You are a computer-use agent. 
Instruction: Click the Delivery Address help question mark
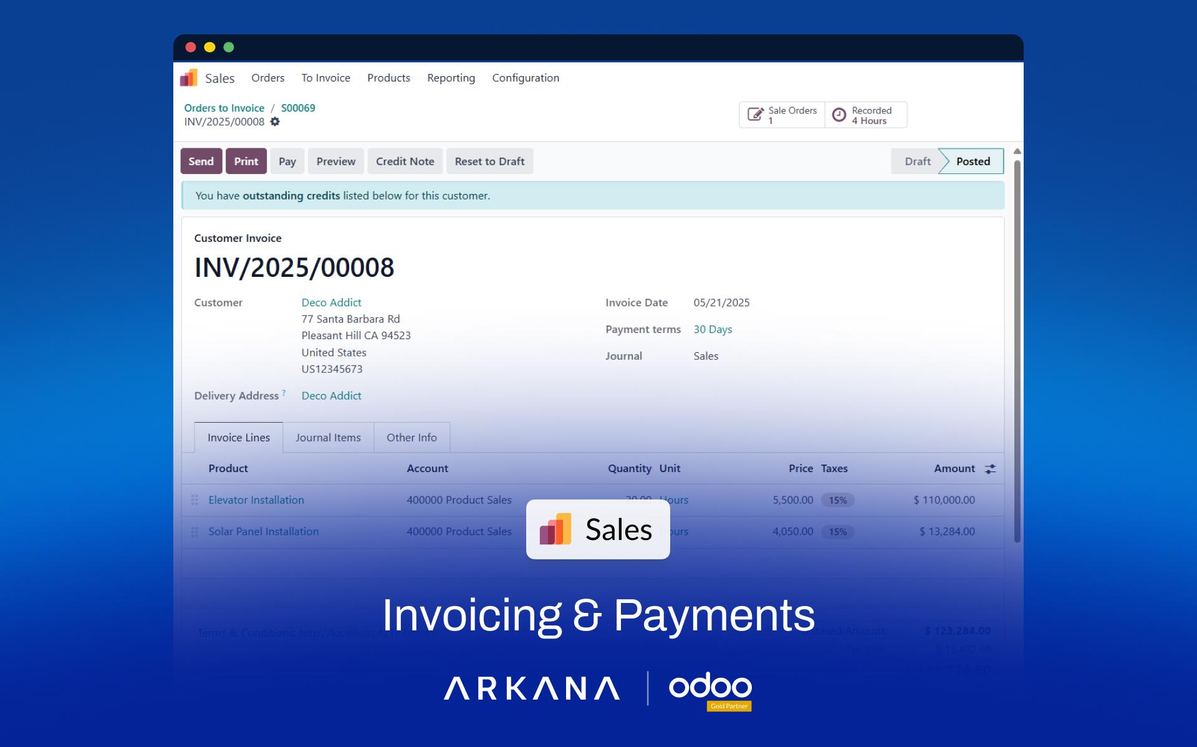click(284, 393)
